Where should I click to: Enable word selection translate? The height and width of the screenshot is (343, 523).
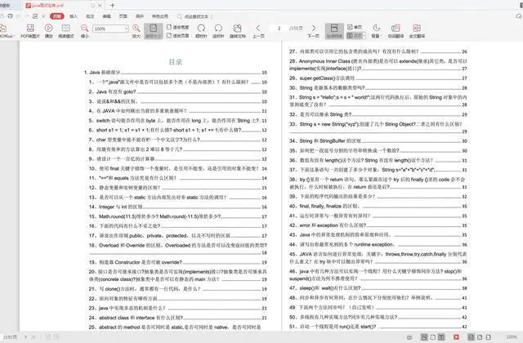pos(396,31)
